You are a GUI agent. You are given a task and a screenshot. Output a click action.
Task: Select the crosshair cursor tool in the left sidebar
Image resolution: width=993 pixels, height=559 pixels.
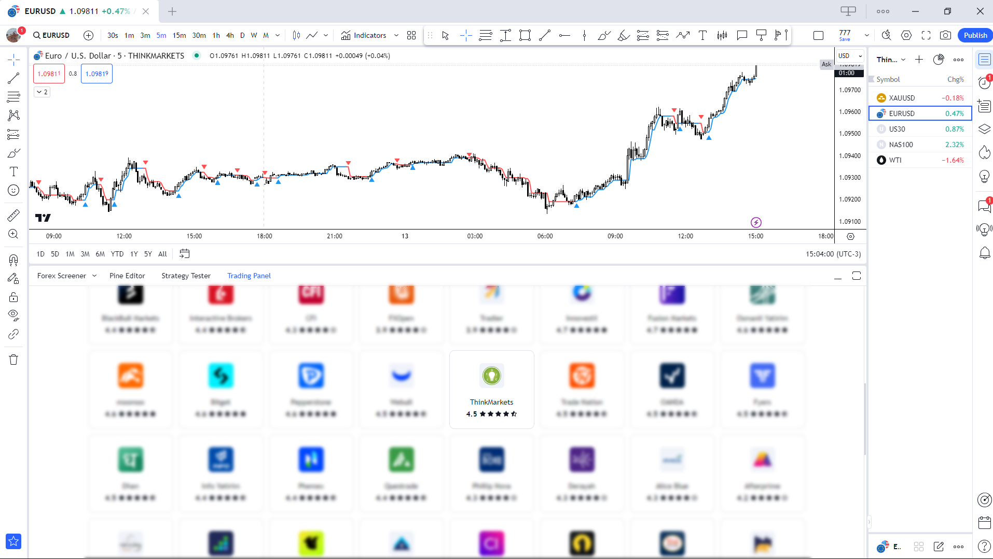pyautogui.click(x=13, y=60)
